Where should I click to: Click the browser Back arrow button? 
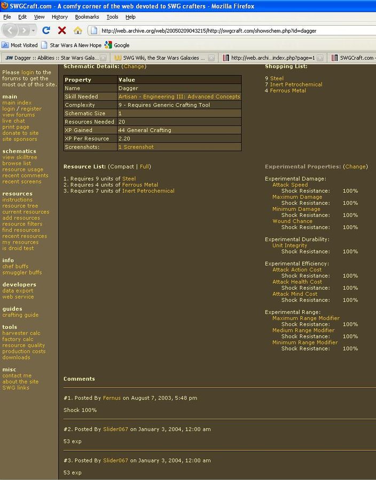(12, 30)
